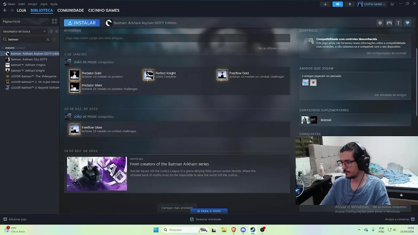Open the Jogos menu
418x235 pixels.
[x=44, y=4]
